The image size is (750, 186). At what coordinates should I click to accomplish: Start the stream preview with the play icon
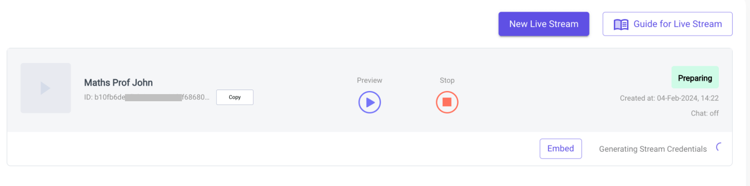pyautogui.click(x=370, y=102)
